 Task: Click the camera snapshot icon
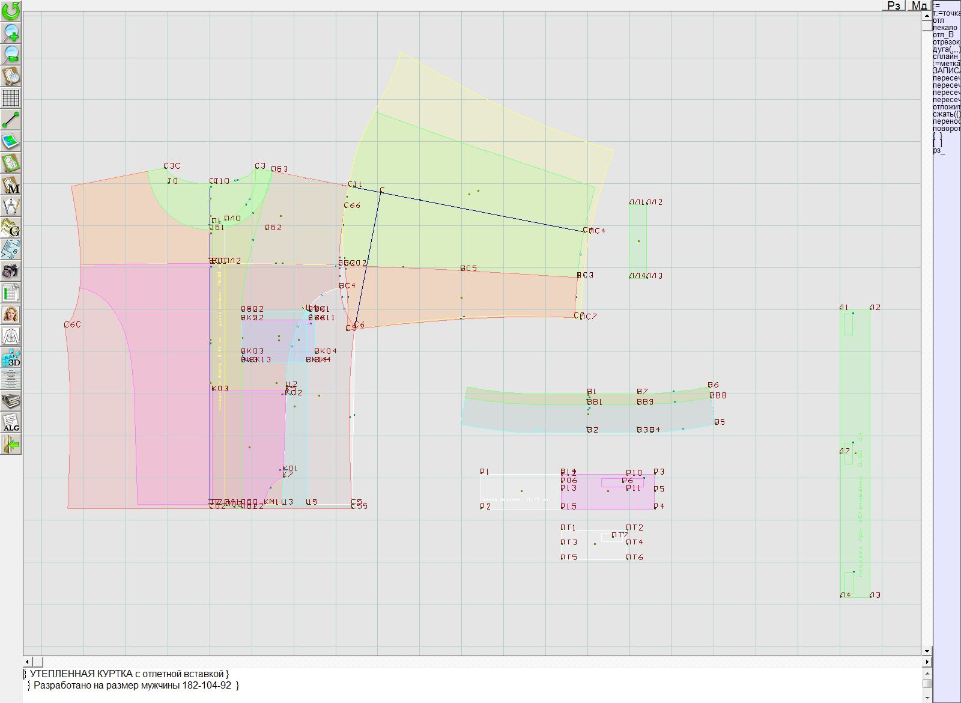pyautogui.click(x=11, y=272)
